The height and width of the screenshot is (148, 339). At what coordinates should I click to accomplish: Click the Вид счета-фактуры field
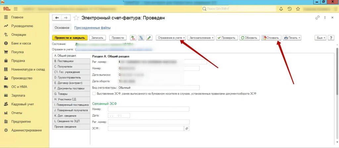159,88
